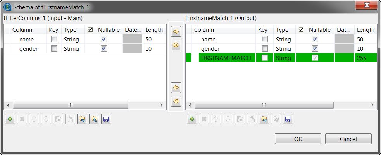This screenshot has width=381, height=155.
Task: Open Type dropdown for output name row
Action: tap(284, 40)
